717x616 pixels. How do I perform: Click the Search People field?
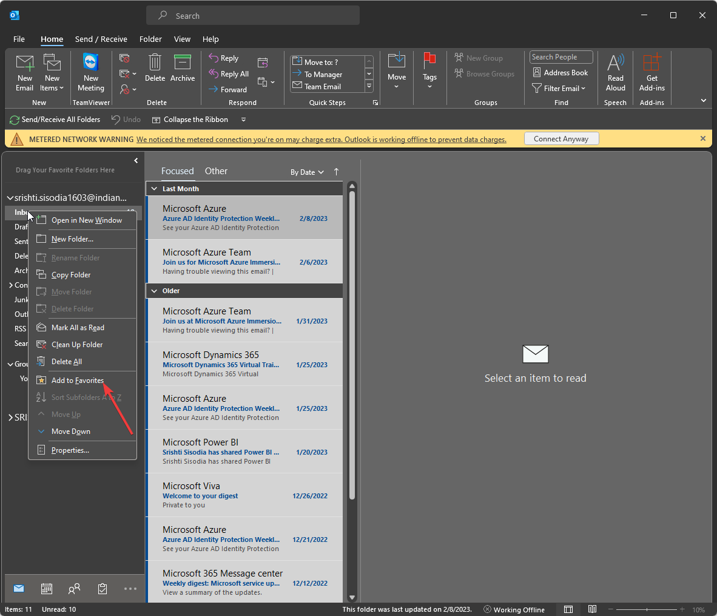point(561,57)
